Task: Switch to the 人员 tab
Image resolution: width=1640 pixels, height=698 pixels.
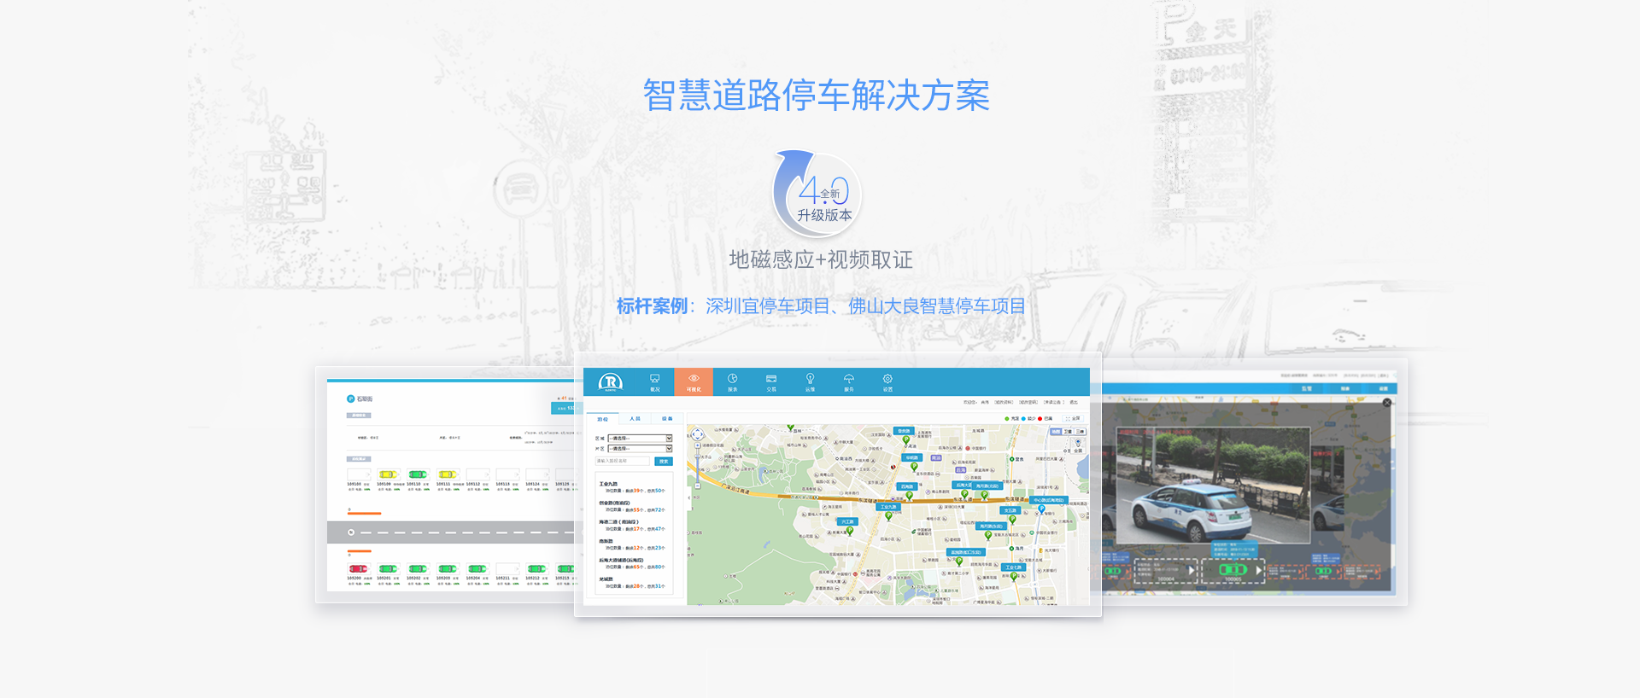Action: click(635, 418)
